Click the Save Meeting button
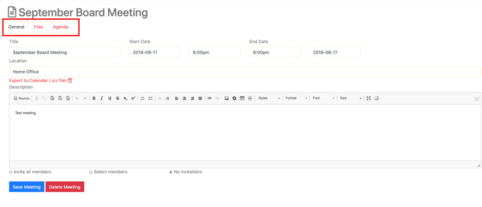Image resolution: width=482 pixels, height=207 pixels. [27, 187]
